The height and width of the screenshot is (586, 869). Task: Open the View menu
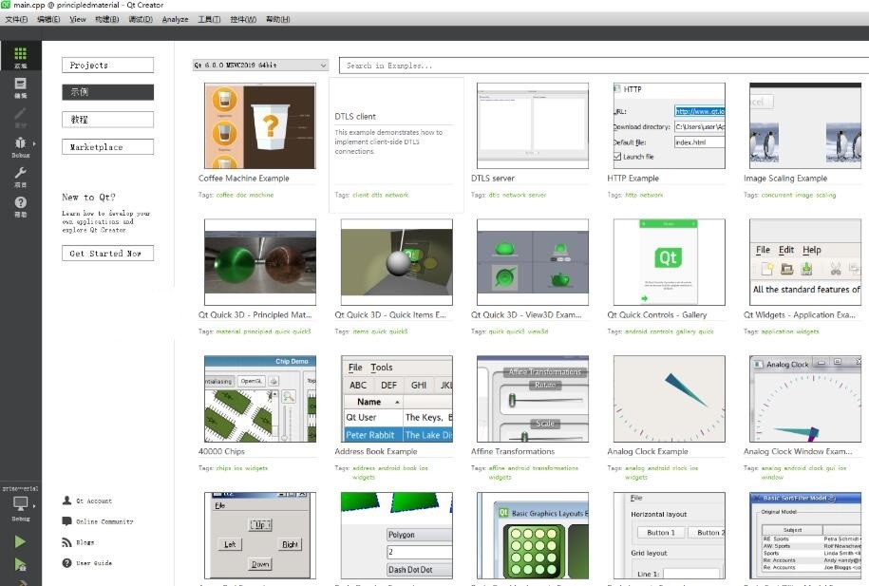78,19
